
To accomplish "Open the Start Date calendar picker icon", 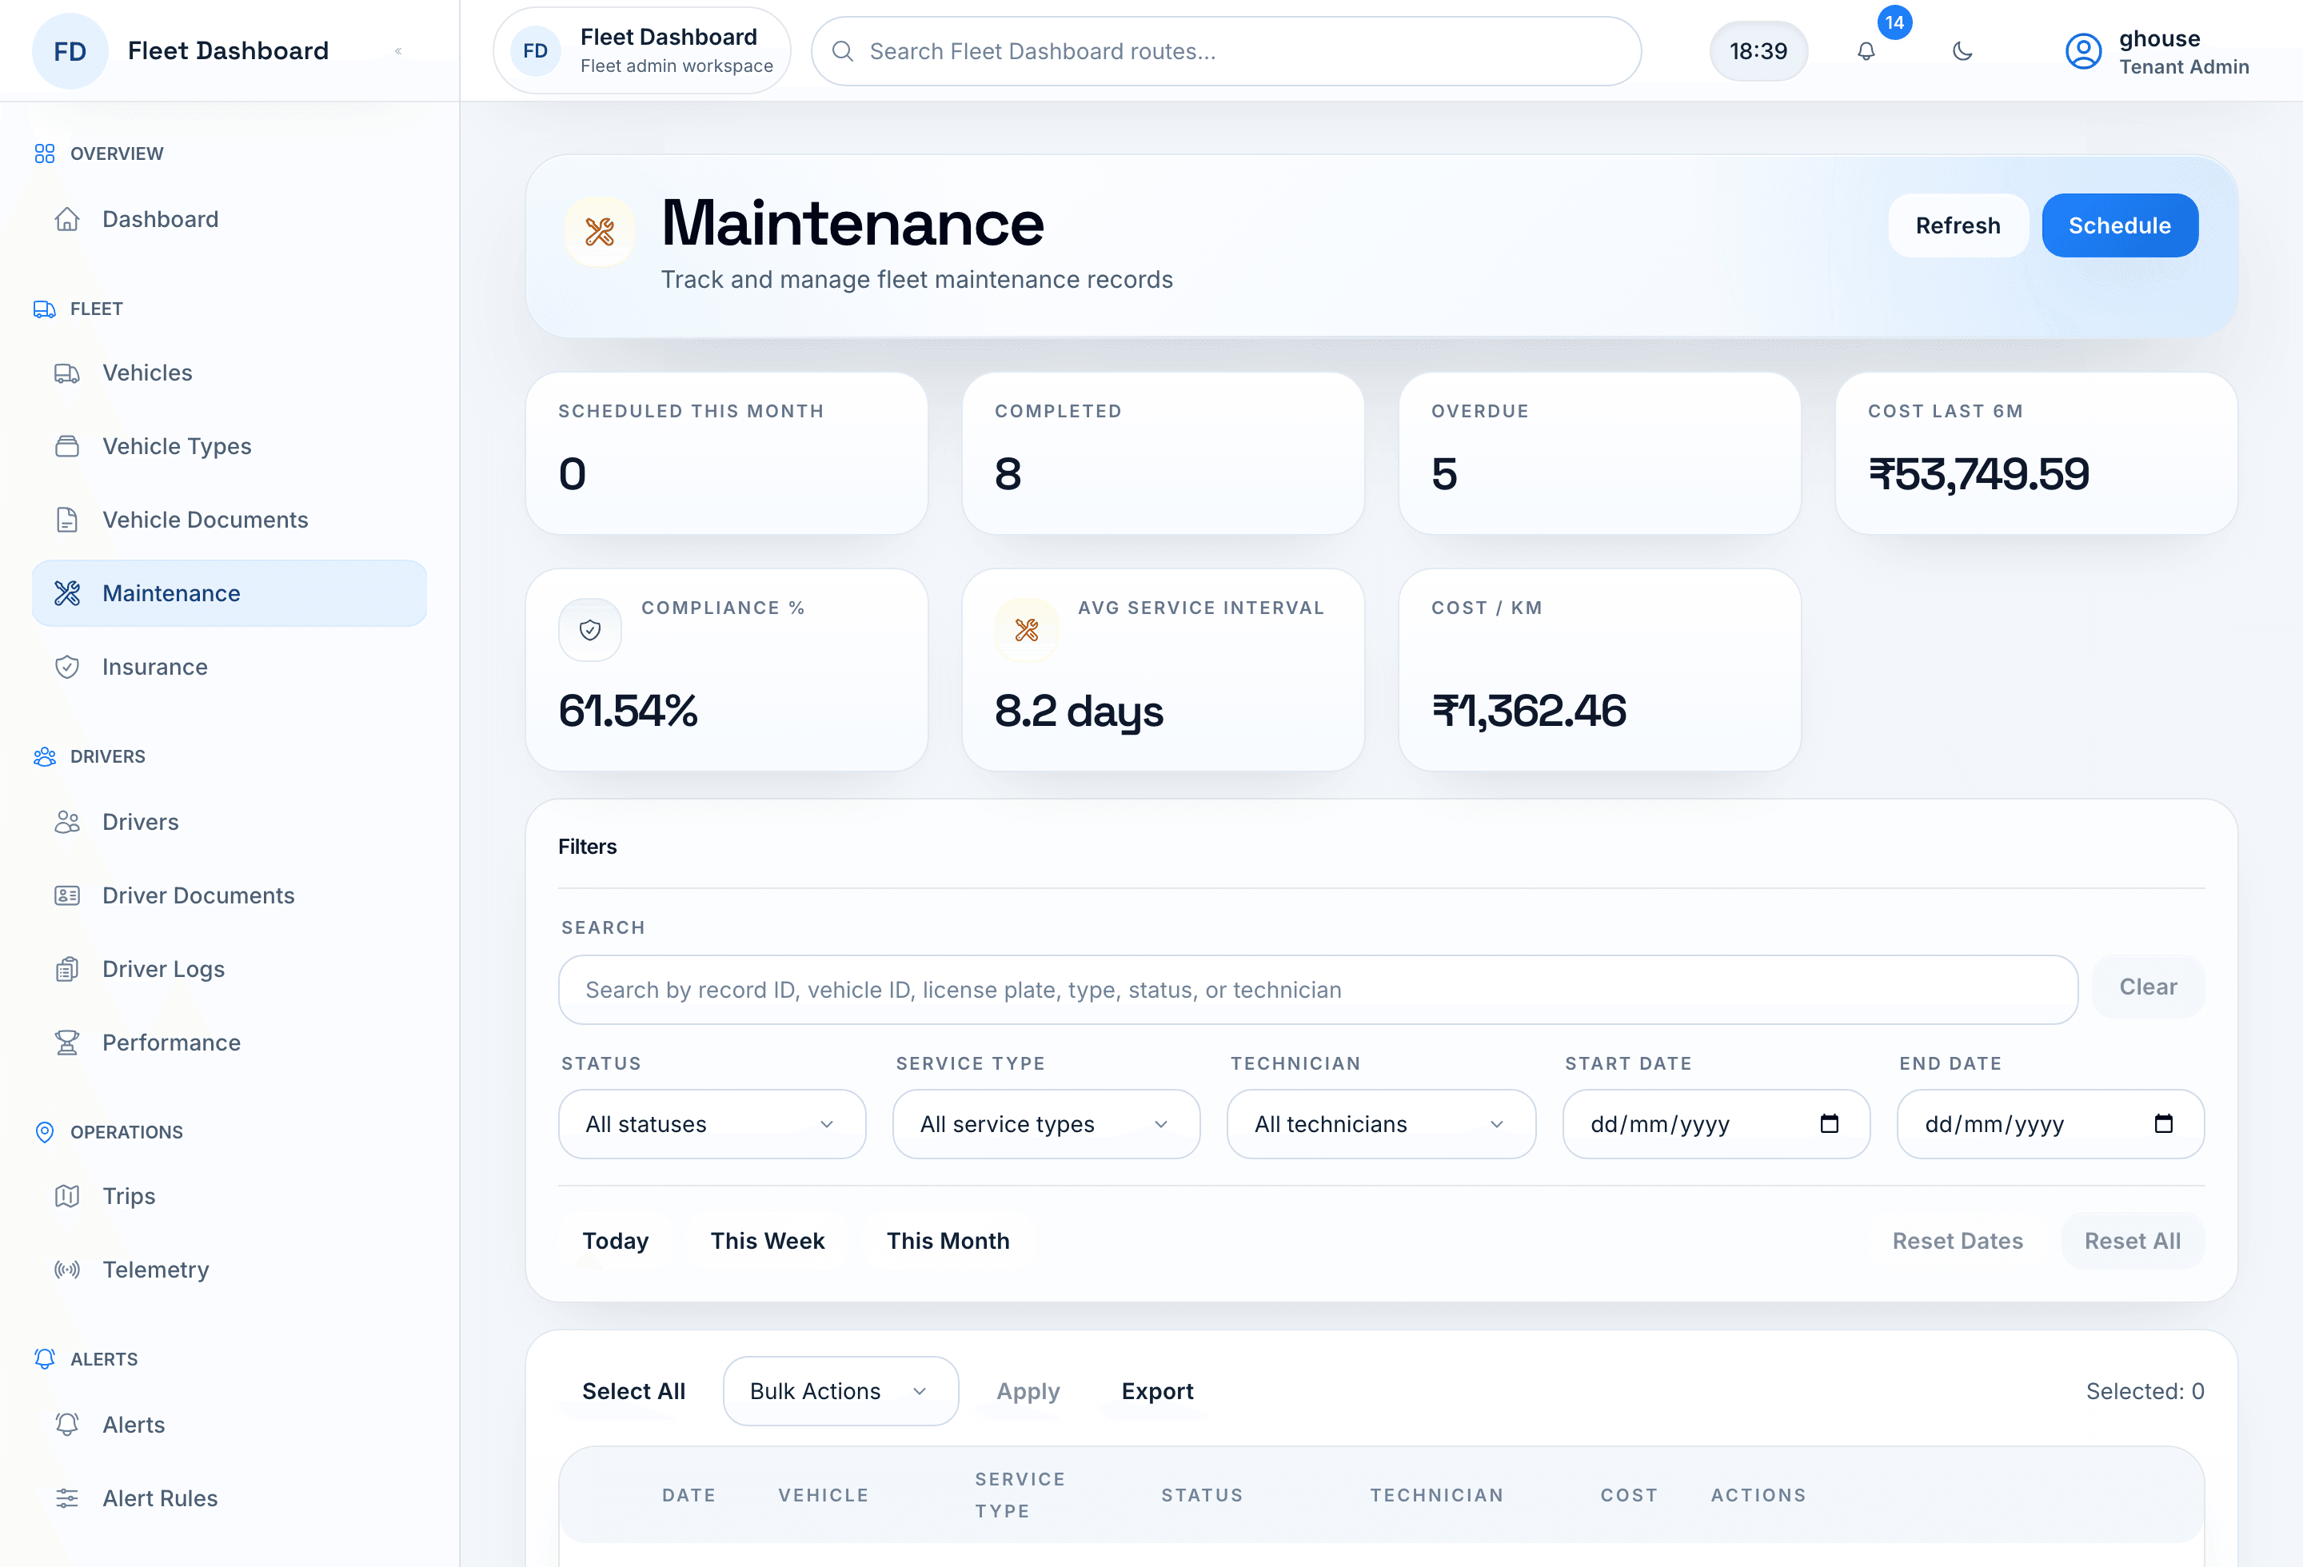I will (x=1830, y=1123).
